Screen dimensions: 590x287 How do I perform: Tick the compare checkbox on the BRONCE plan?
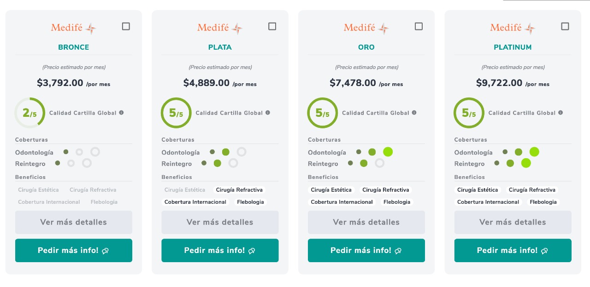126,26
